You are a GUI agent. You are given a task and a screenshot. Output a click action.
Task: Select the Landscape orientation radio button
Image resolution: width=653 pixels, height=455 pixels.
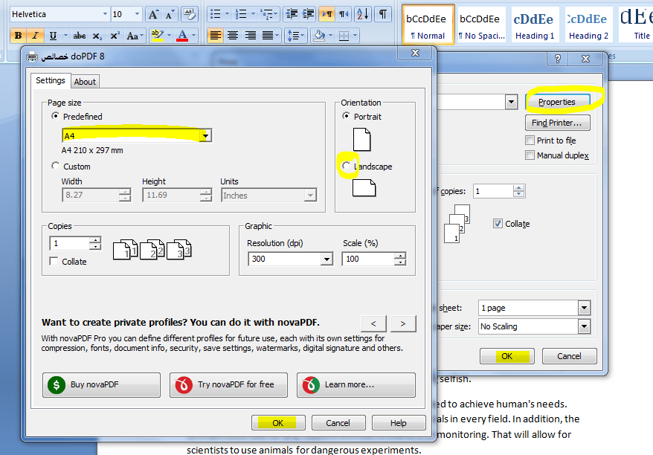click(x=347, y=167)
